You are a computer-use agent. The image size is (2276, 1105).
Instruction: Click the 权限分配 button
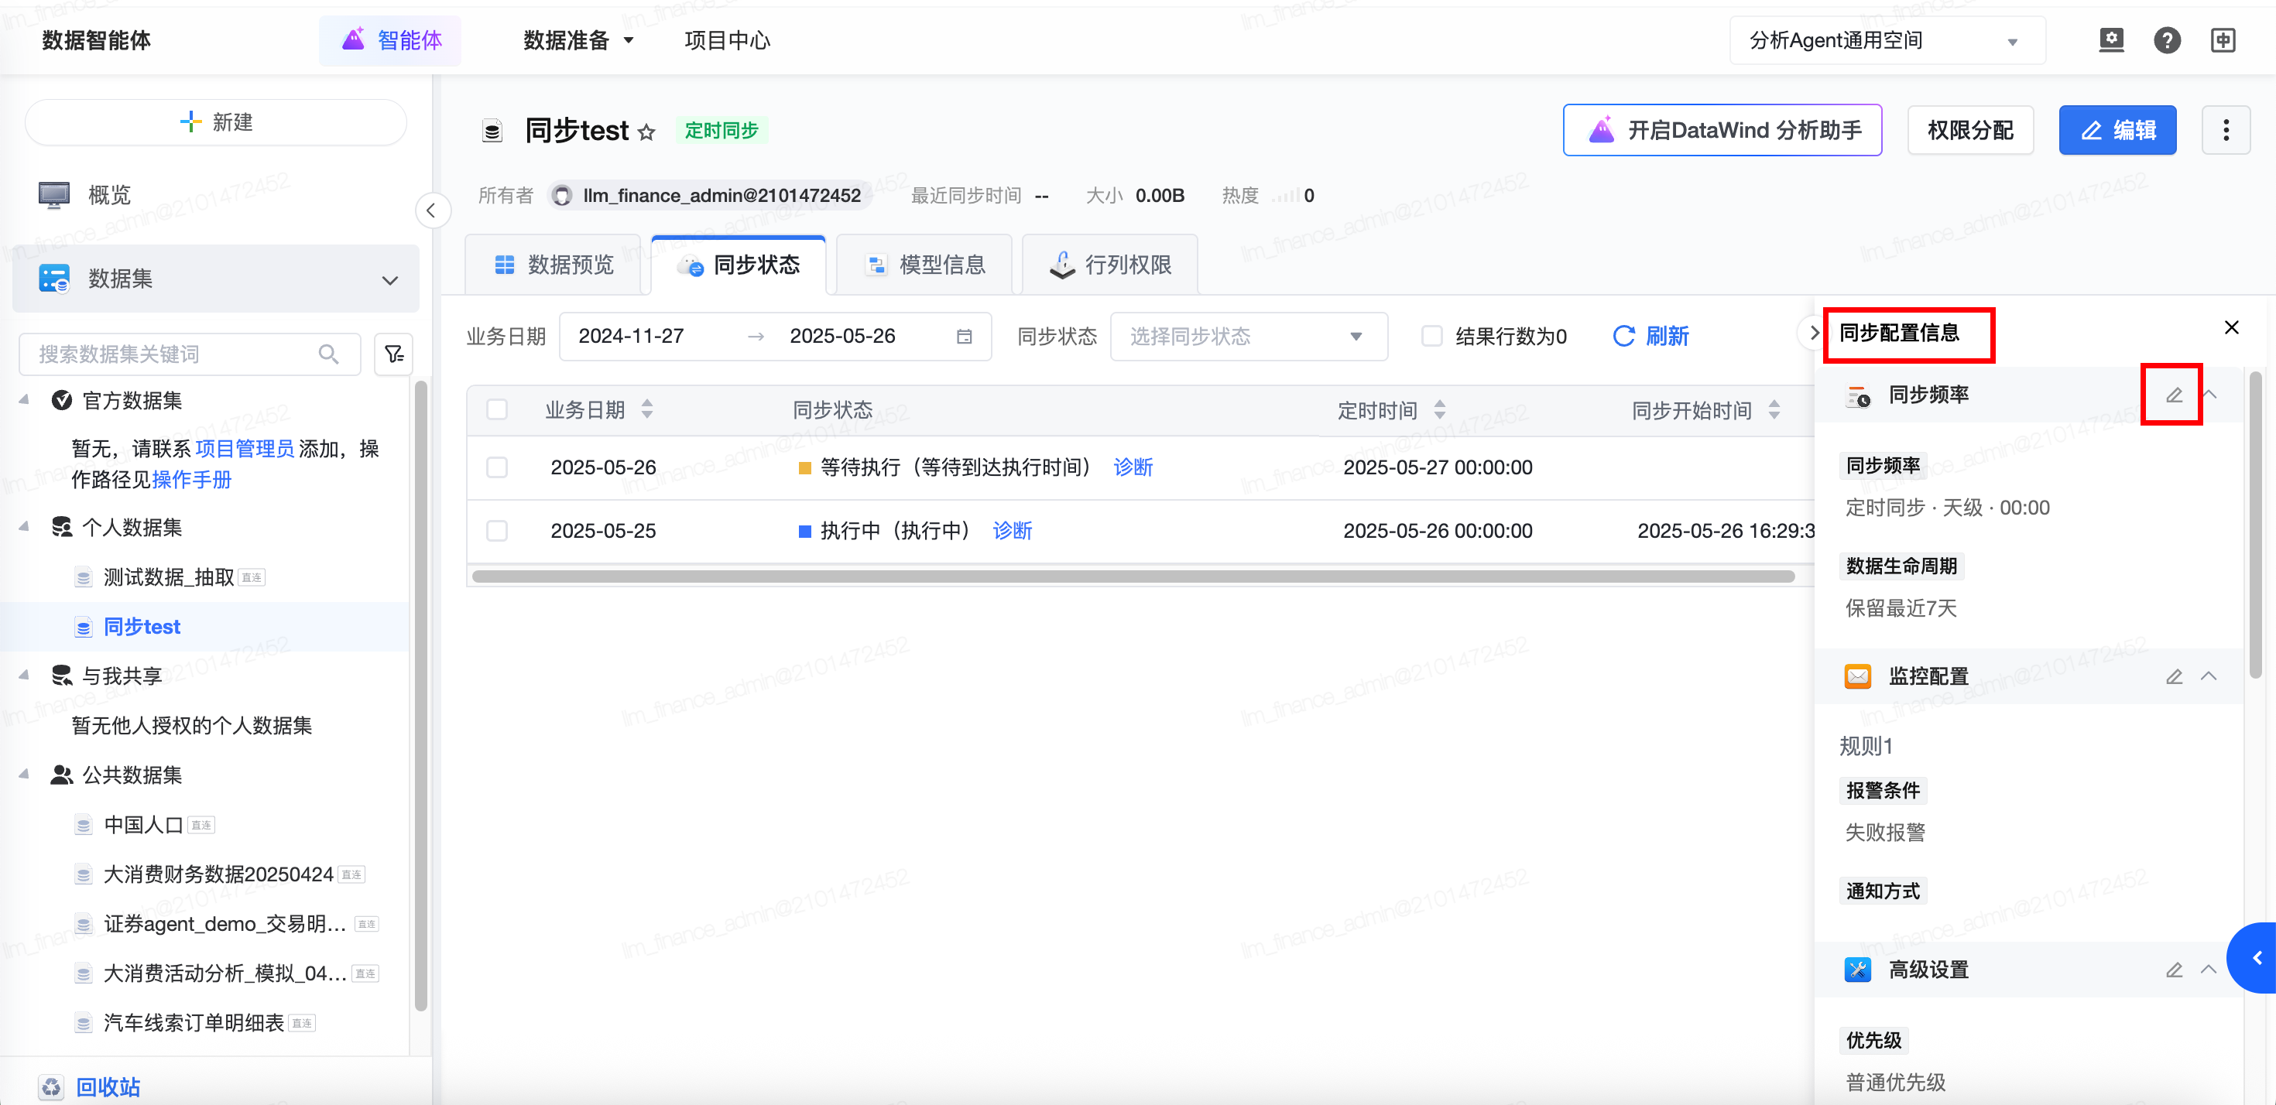[x=1970, y=130]
